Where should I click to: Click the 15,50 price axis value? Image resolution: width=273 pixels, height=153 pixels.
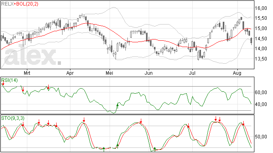click(261, 18)
